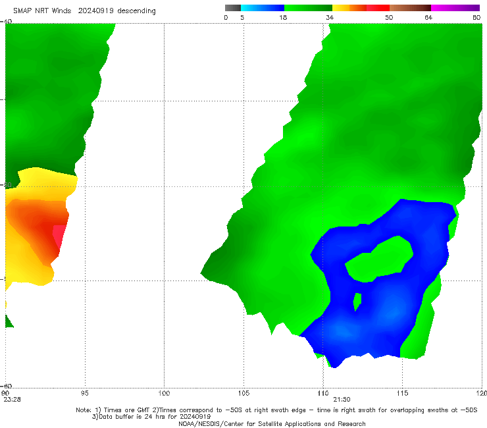Click the magenta-purple 64-80 color bar segment
This screenshot has width=487, height=428.
pos(455,8)
